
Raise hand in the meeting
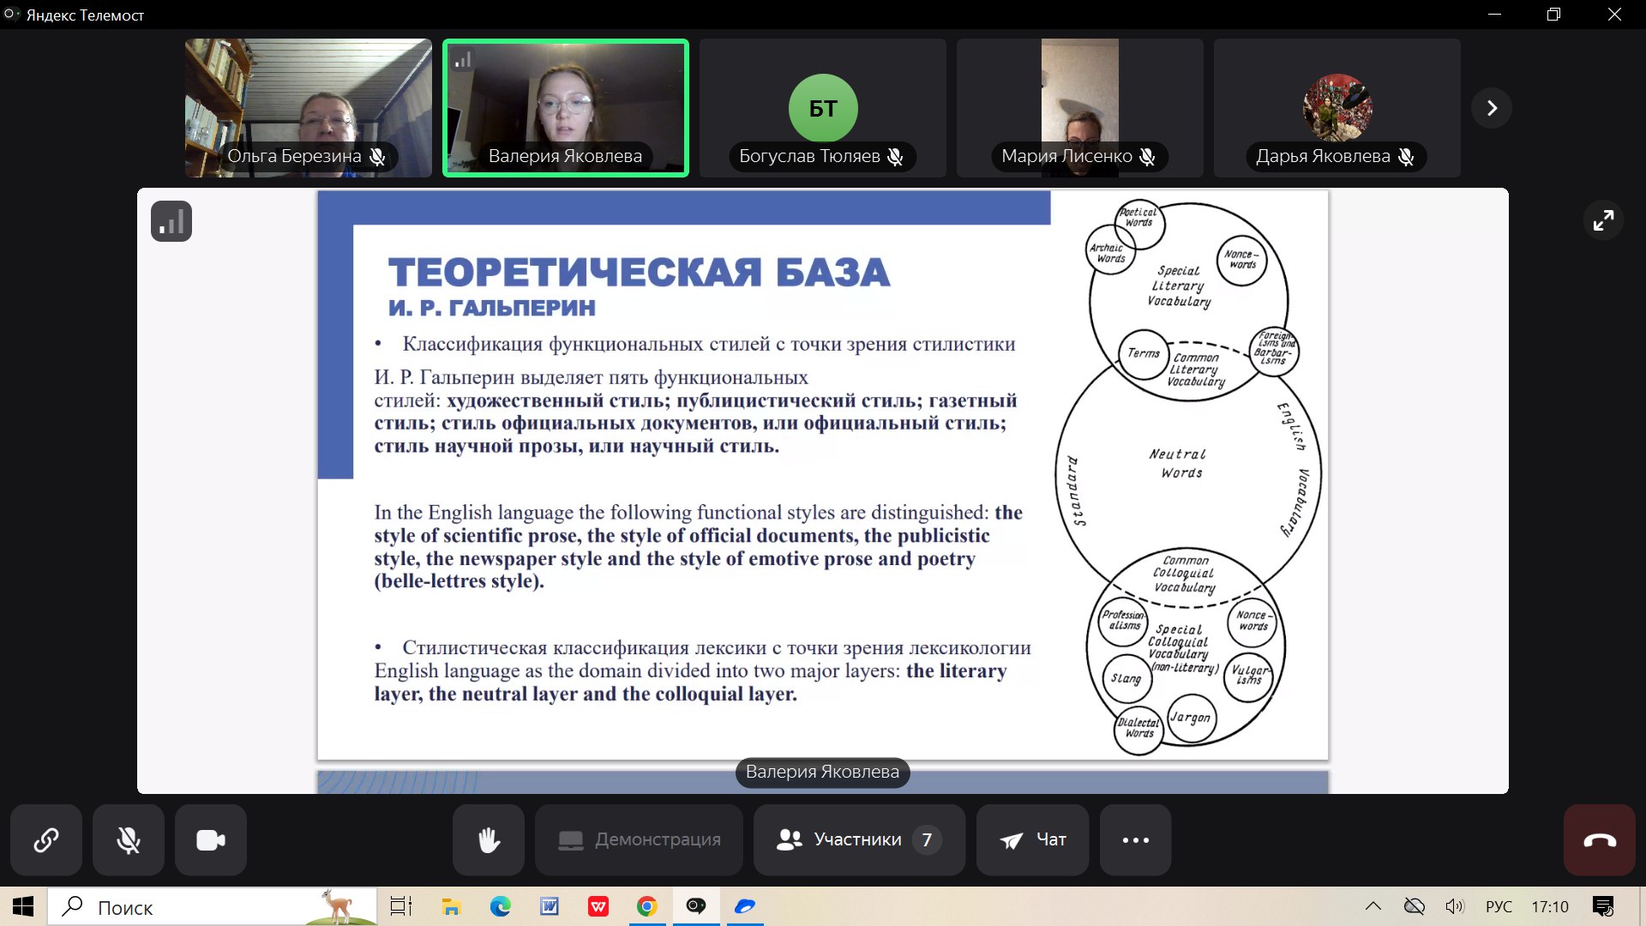489,840
